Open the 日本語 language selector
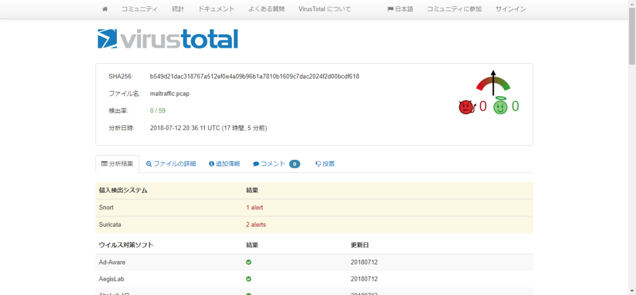This screenshot has width=636, height=295. point(401,9)
